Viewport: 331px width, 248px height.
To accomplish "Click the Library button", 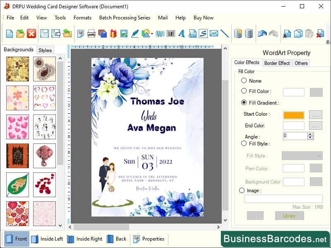I will 289,215.
